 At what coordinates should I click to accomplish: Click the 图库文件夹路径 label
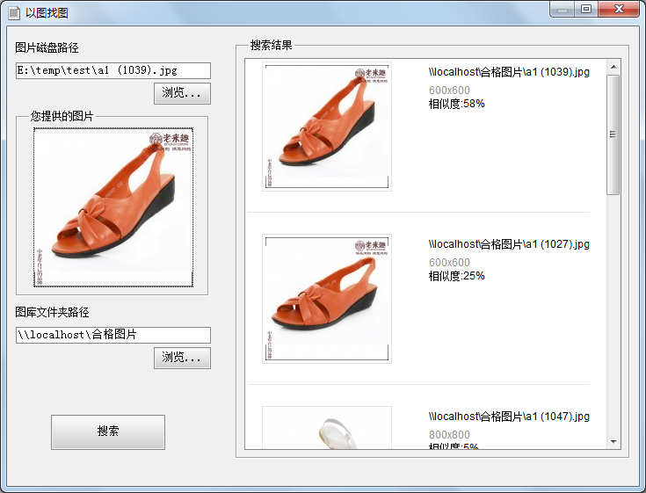click(52, 312)
